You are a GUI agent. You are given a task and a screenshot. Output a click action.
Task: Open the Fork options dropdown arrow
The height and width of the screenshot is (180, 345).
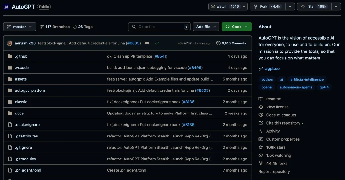290,6
